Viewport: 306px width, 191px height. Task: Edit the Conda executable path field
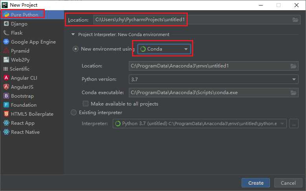click(214, 93)
